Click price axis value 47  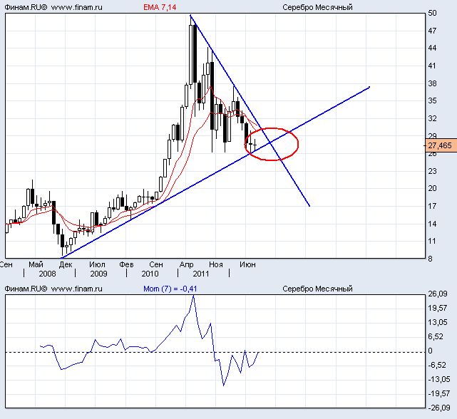(432, 31)
